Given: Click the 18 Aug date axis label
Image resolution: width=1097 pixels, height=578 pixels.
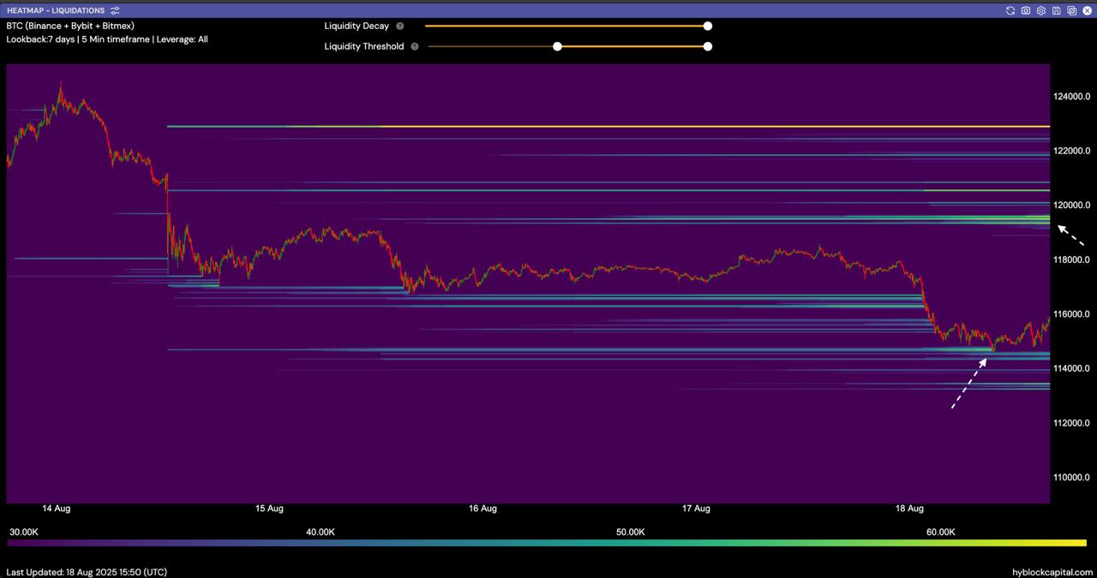Looking at the screenshot, I should click(909, 509).
